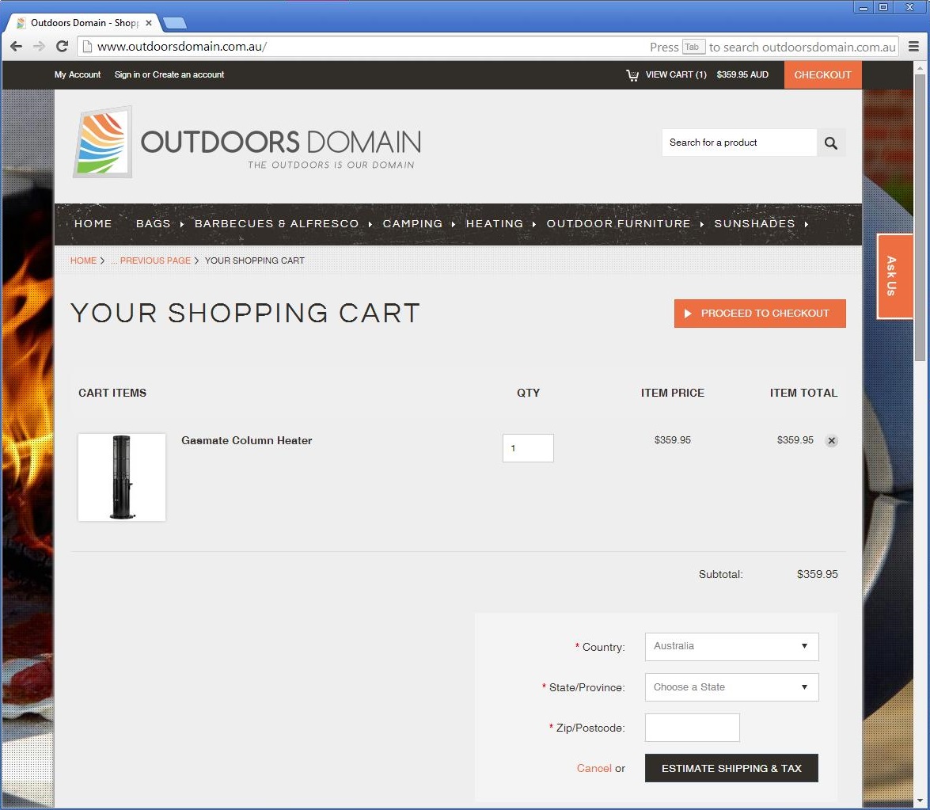Click the shopping cart icon in top bar

(x=632, y=75)
